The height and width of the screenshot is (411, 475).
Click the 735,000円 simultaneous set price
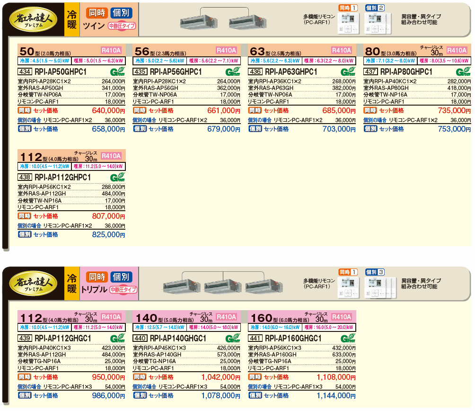(454, 111)
